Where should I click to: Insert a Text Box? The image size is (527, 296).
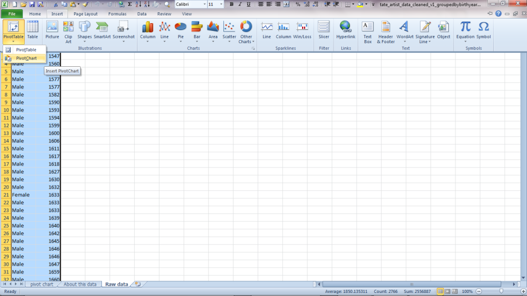tap(367, 31)
